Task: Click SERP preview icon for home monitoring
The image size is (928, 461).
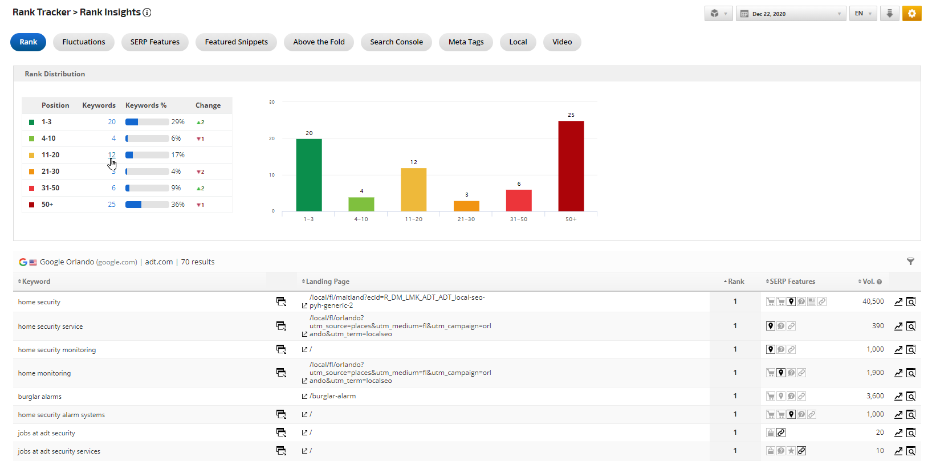Action: coord(911,373)
